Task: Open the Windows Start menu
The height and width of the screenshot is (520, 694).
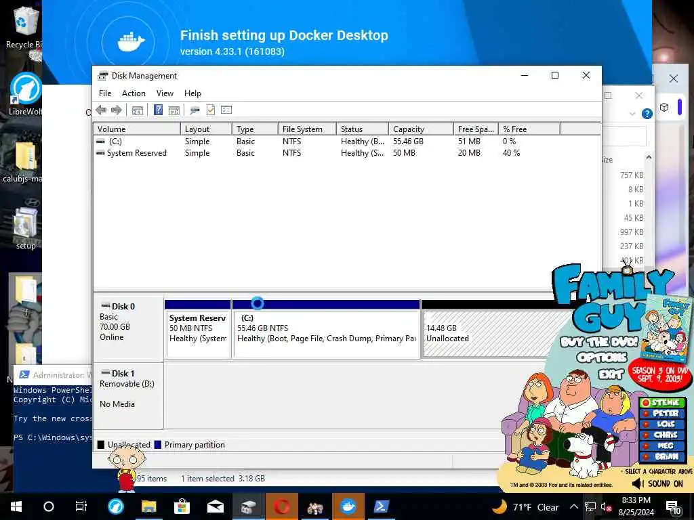Action: tap(16, 506)
